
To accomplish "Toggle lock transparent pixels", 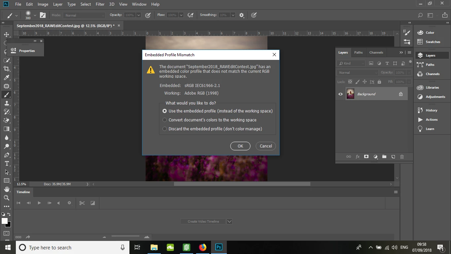I will click(350, 82).
